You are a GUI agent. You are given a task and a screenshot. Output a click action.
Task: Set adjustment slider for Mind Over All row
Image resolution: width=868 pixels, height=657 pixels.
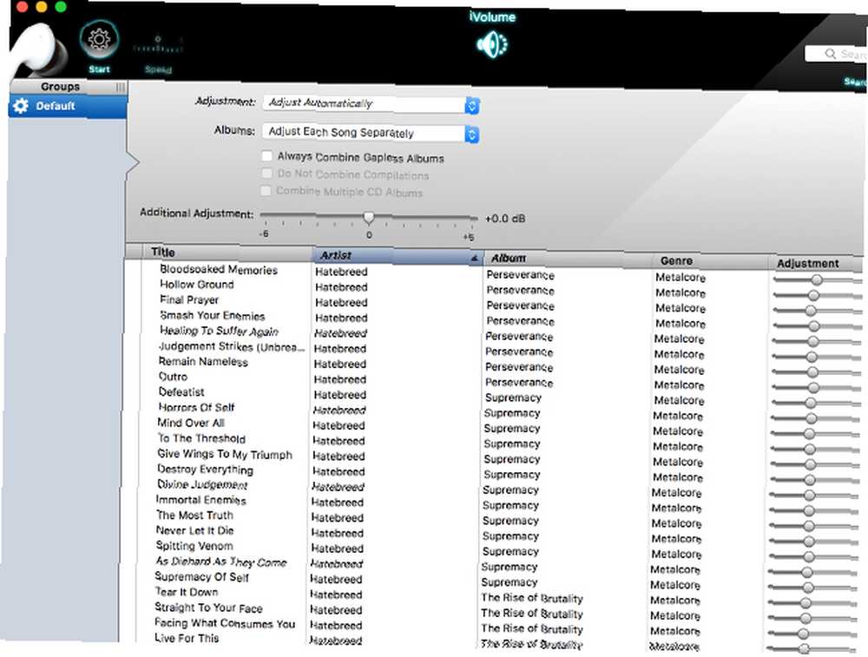[x=815, y=433]
